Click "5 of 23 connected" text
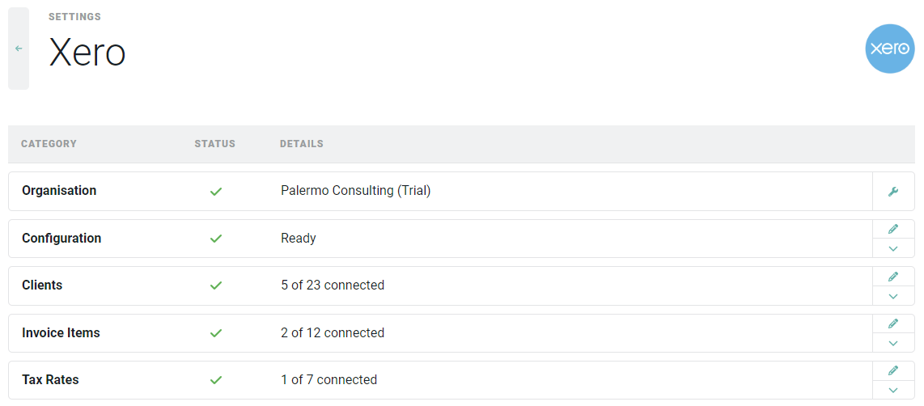924x406 pixels. [333, 285]
